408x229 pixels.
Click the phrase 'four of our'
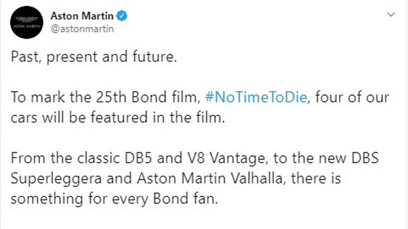point(352,97)
